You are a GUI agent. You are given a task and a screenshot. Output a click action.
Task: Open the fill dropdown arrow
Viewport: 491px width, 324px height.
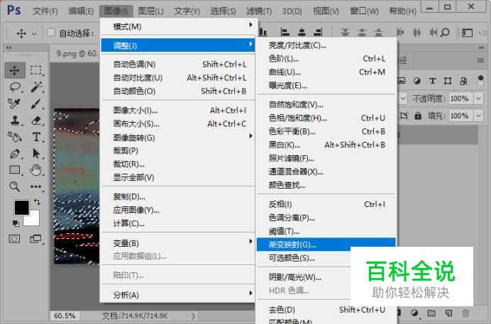click(478, 116)
